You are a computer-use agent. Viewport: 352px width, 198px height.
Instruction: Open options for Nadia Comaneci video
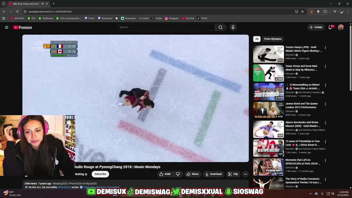[x=325, y=179]
